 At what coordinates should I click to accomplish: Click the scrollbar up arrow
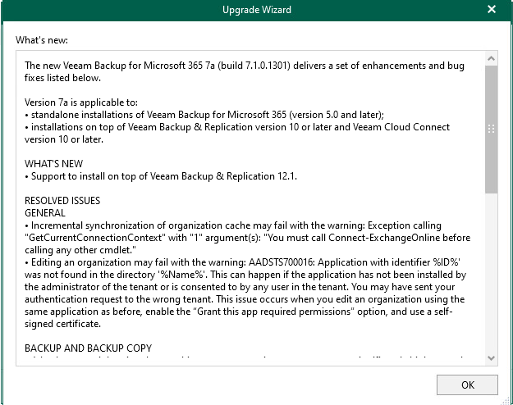(x=491, y=58)
